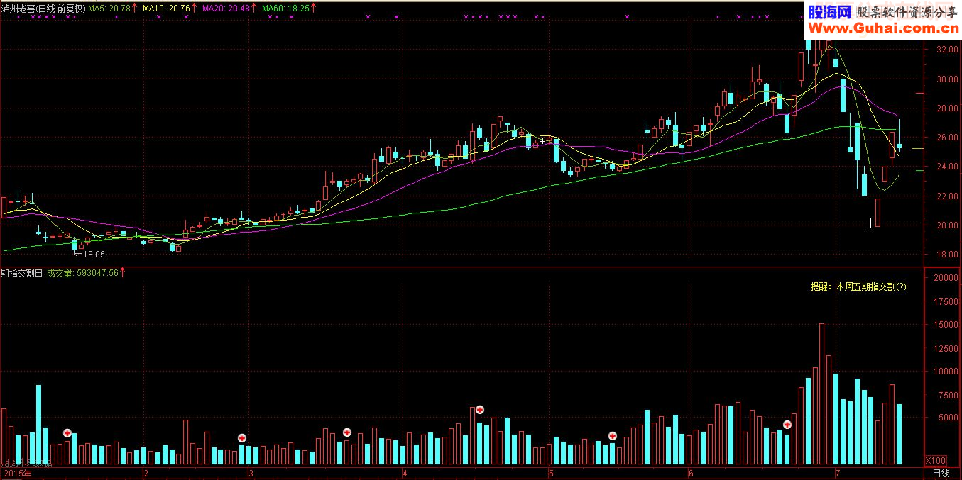
Task: Click the red plus marker in mid-March volume
Action: coord(347,432)
